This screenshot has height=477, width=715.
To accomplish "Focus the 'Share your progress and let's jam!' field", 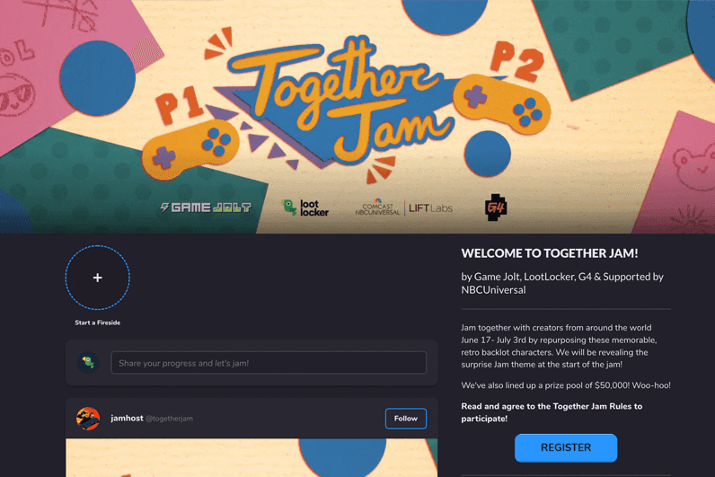I will click(x=269, y=363).
